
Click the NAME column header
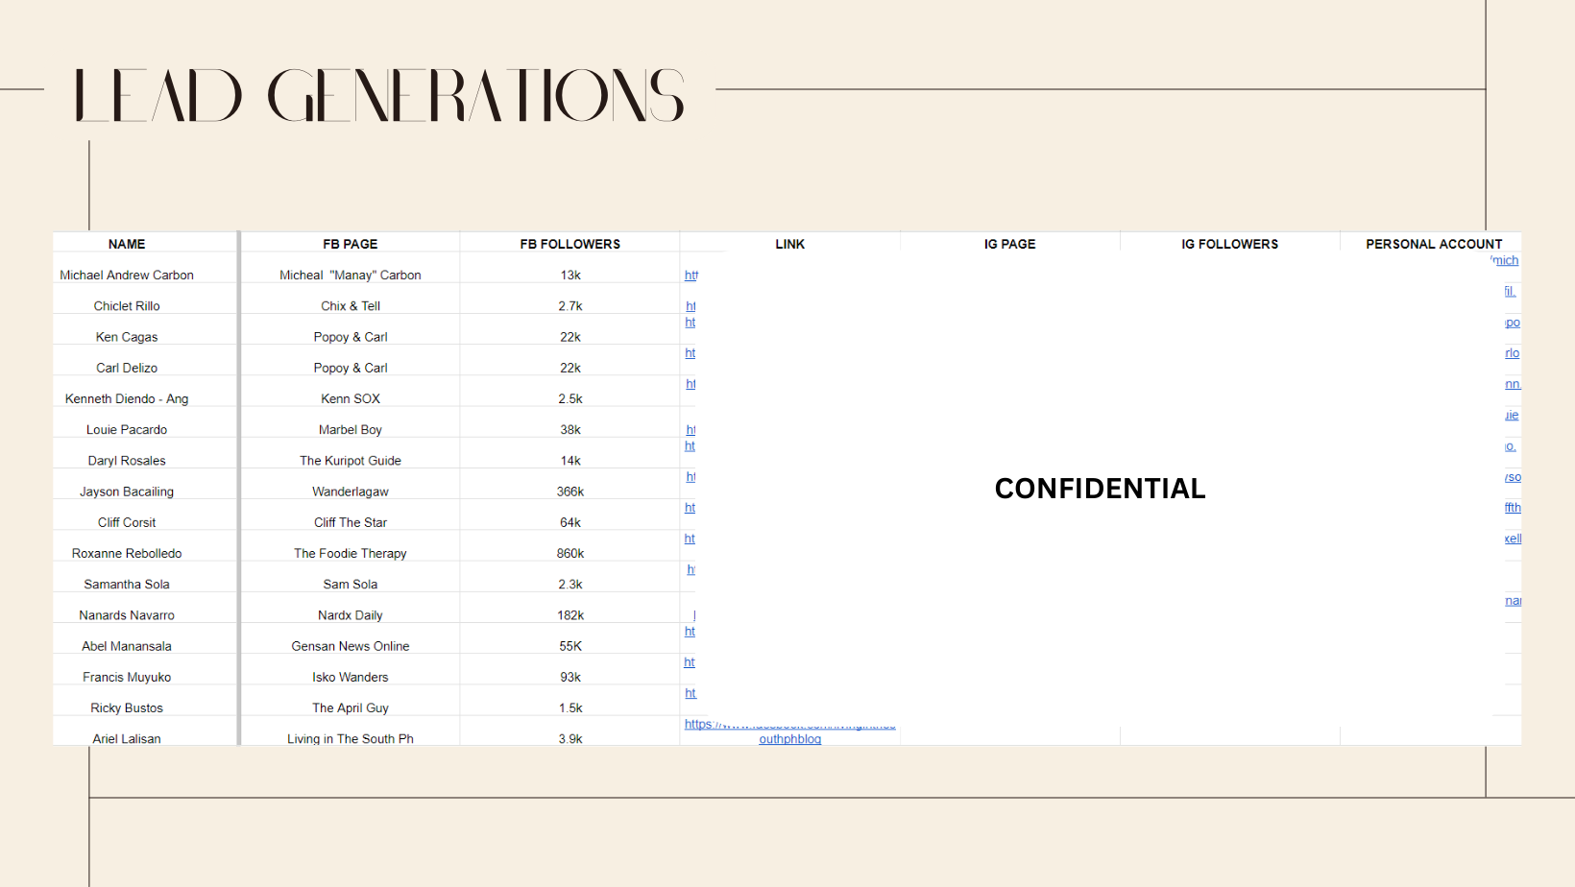[127, 244]
